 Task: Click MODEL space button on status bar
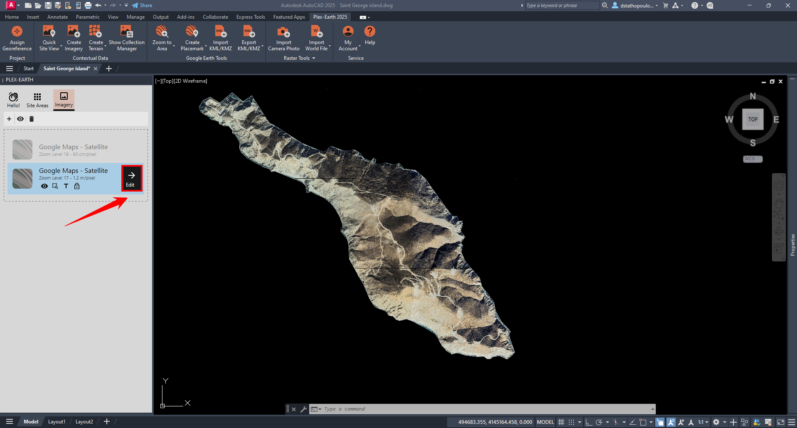tap(545, 422)
